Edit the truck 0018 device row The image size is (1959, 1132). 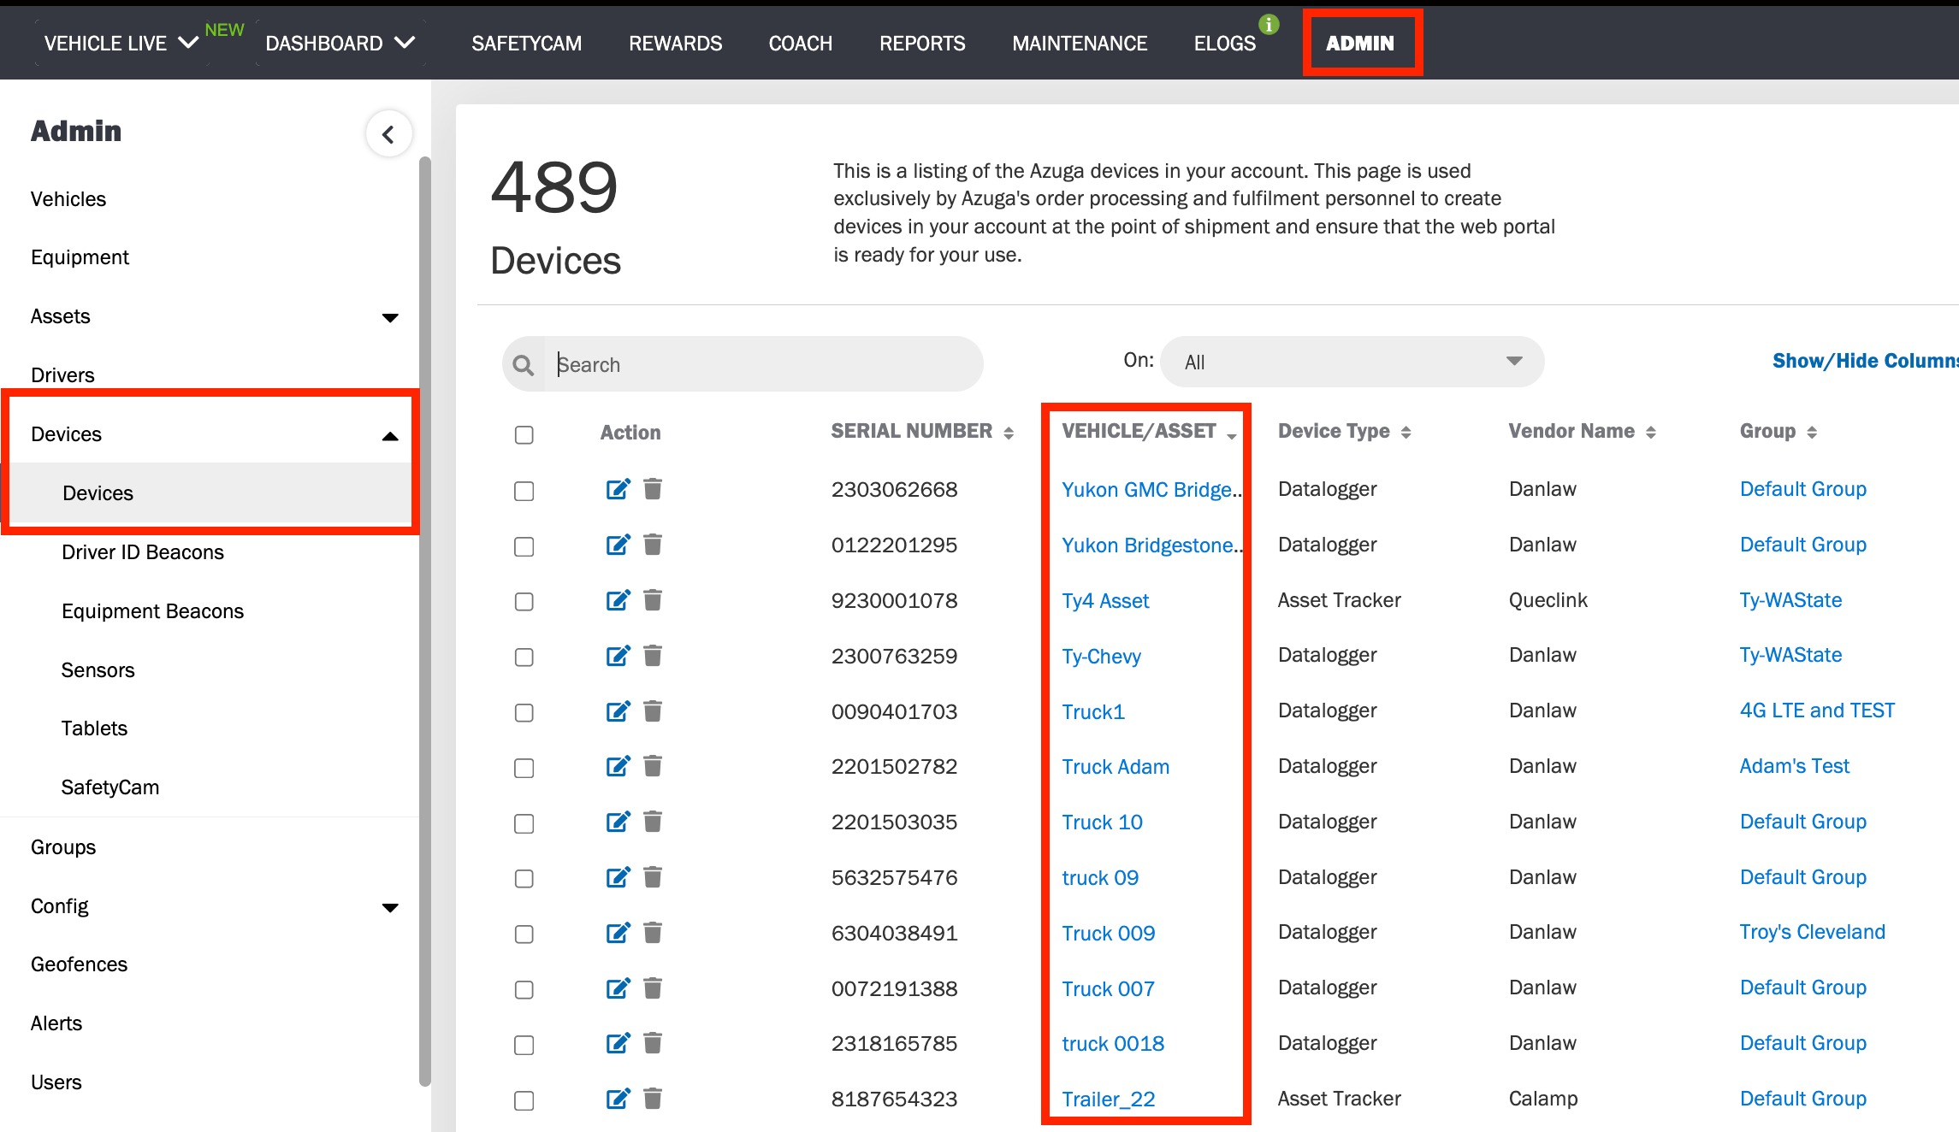[x=618, y=1043]
